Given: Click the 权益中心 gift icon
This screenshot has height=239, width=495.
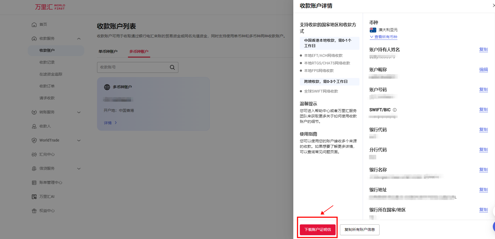Looking at the screenshot, I should click(34, 211).
